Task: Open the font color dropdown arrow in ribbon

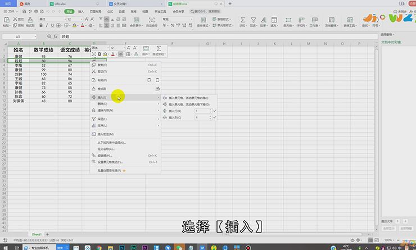Action: [x=85, y=26]
